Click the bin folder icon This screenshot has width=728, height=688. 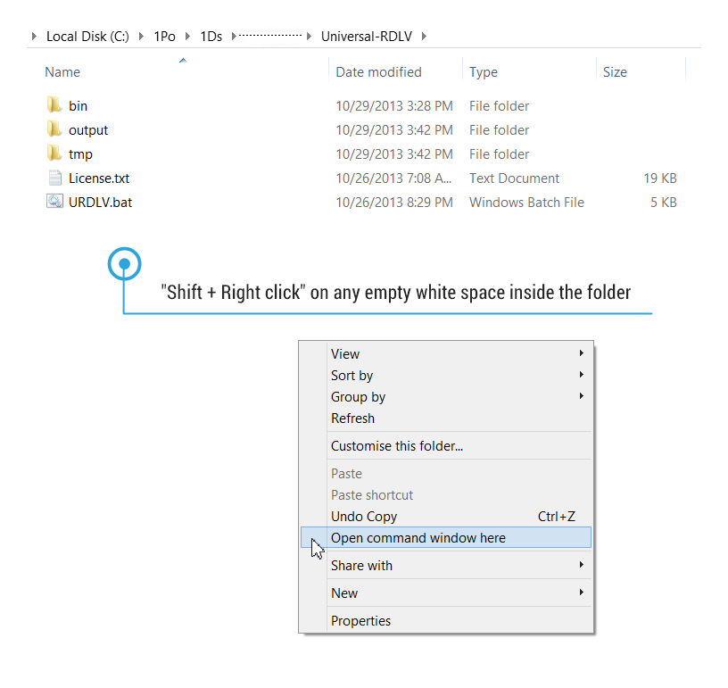coord(54,105)
